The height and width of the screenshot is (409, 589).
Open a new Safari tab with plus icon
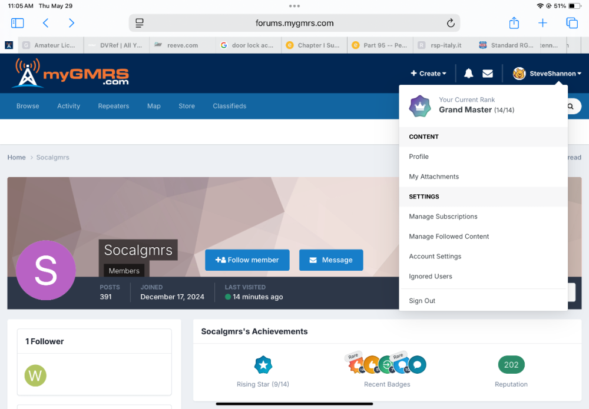coord(542,23)
